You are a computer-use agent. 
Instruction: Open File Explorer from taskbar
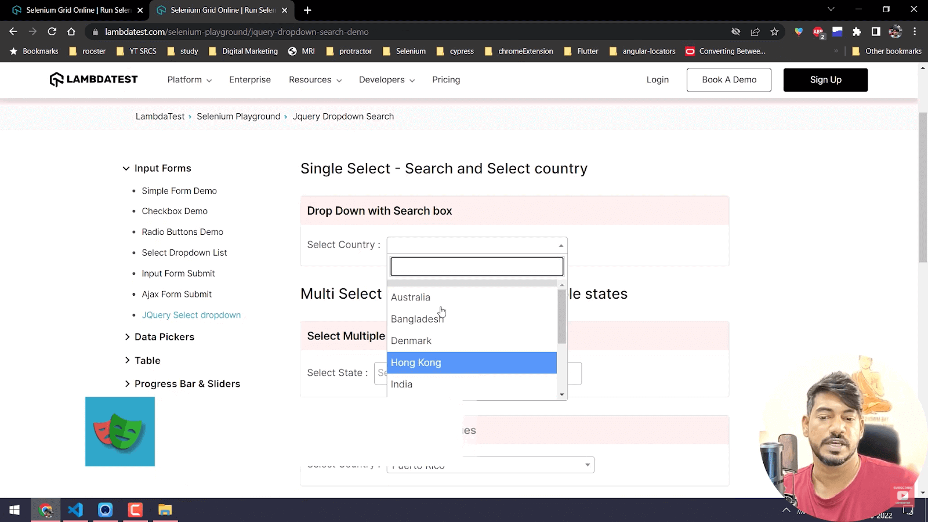click(x=165, y=510)
